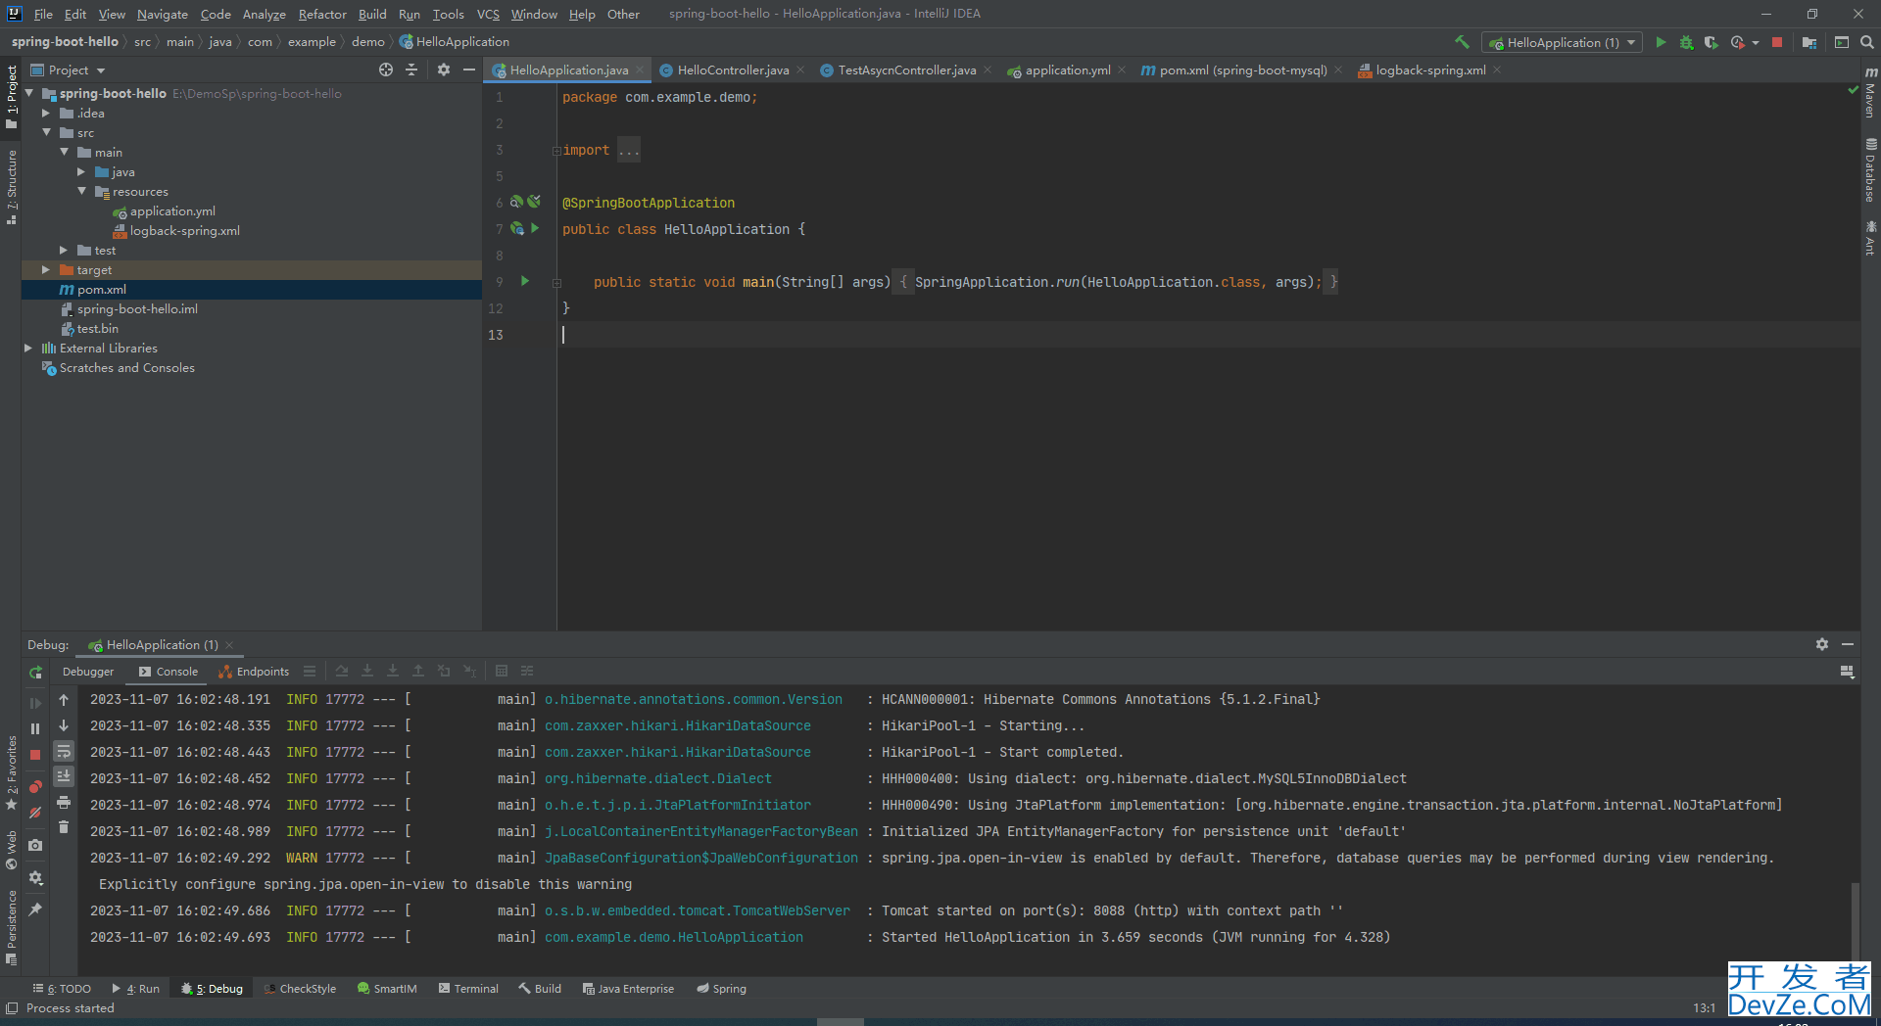Switch to the application.yml editor tab

[x=1067, y=70]
